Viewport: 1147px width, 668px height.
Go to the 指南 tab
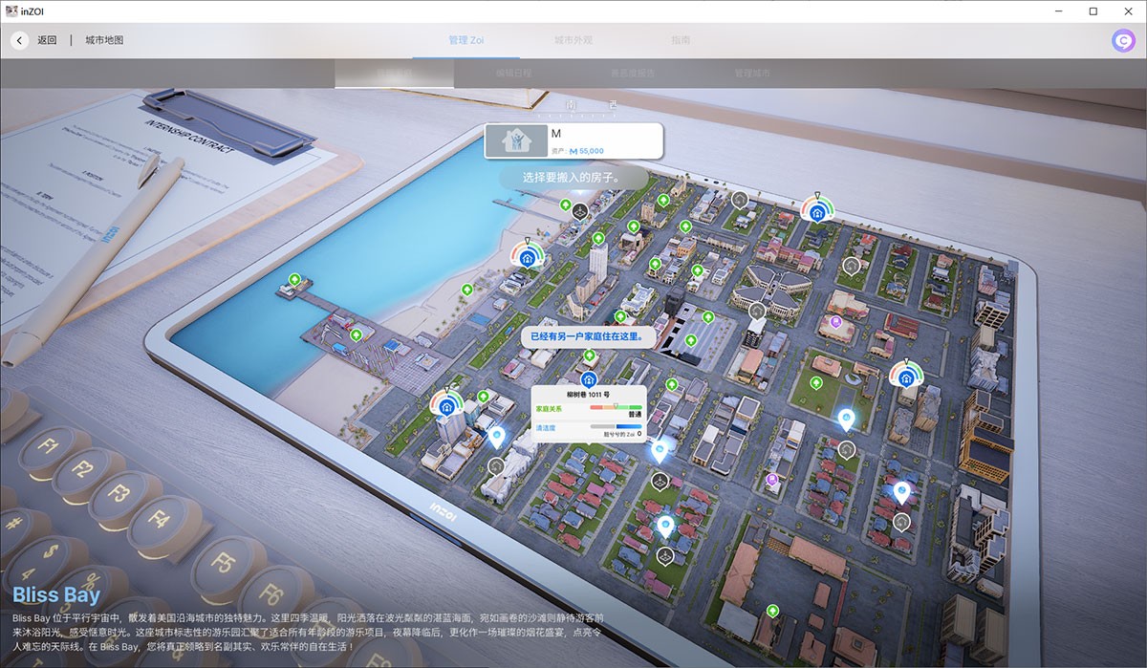click(x=681, y=40)
